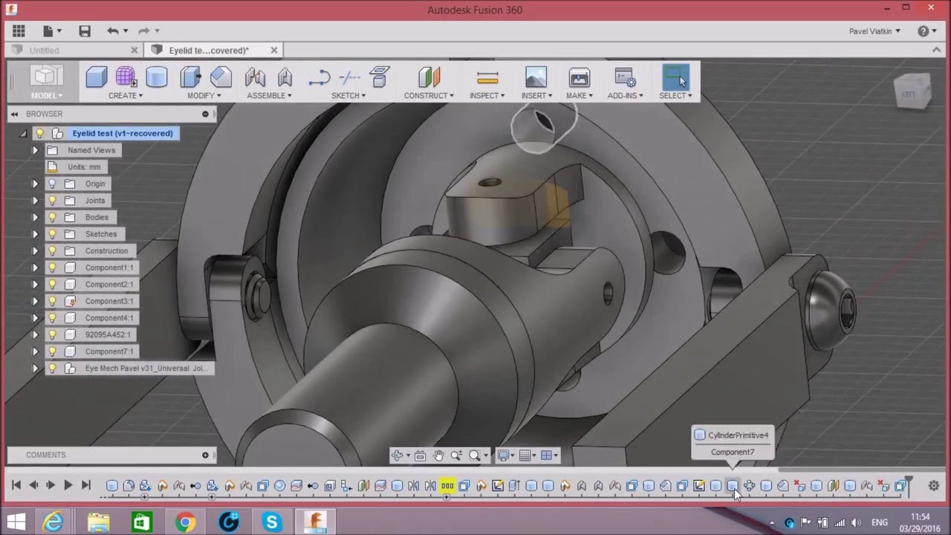Select the Create Form sculpt icon
Viewport: 951px width, 535px height.
[x=126, y=77]
